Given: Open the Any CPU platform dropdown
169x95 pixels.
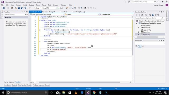Looking at the screenshot, I should 49,8.
